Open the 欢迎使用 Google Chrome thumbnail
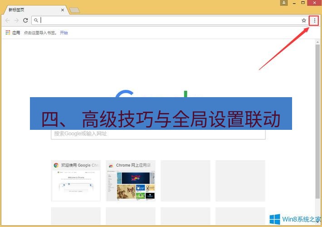The width and height of the screenshot is (322, 227). 76,181
